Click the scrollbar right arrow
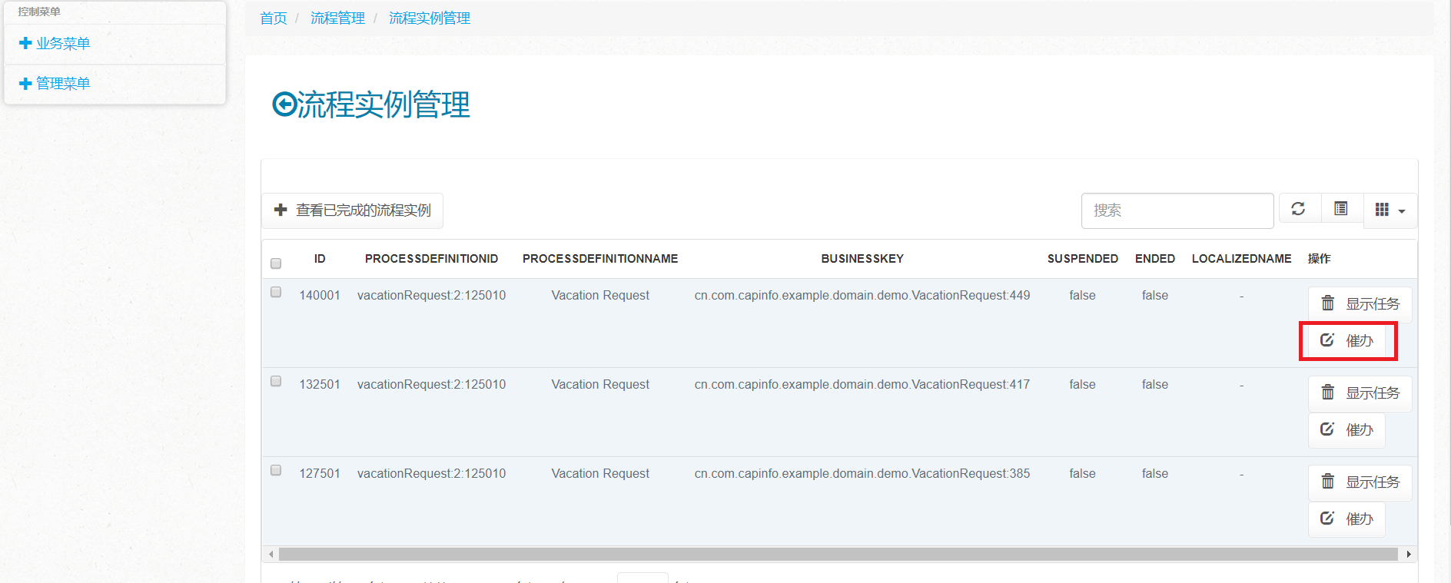The width and height of the screenshot is (1451, 583). (1408, 554)
